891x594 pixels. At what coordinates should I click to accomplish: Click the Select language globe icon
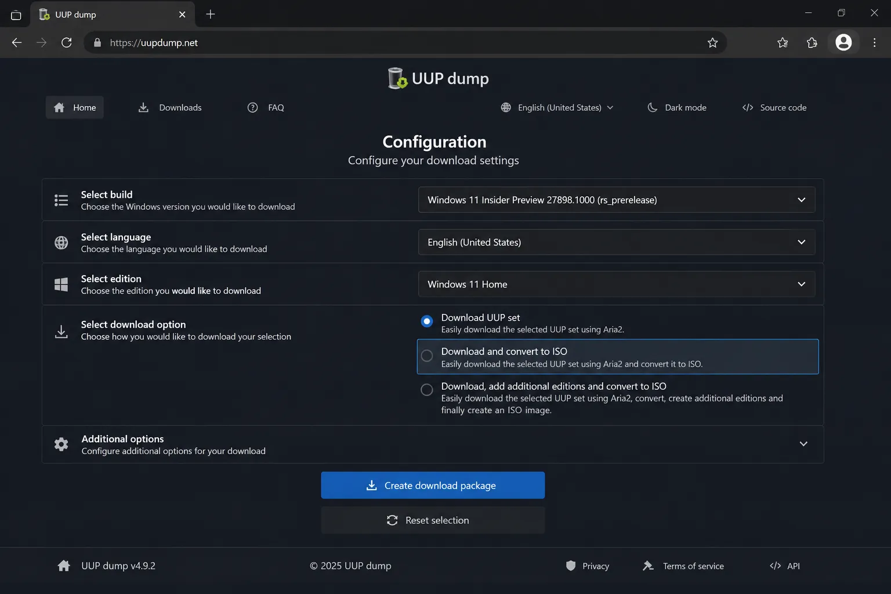[61, 242]
